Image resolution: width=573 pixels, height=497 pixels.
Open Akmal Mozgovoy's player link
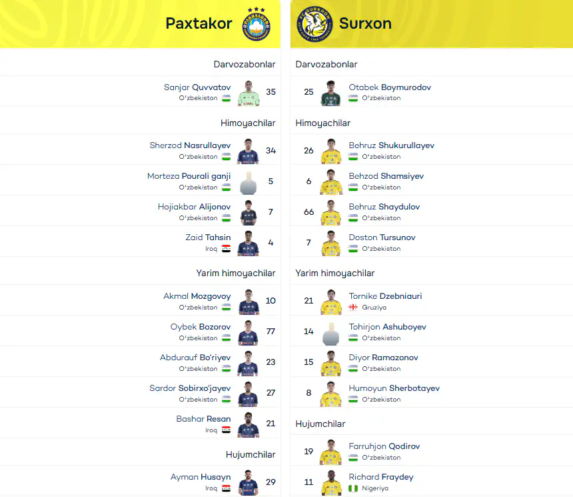coord(197,296)
